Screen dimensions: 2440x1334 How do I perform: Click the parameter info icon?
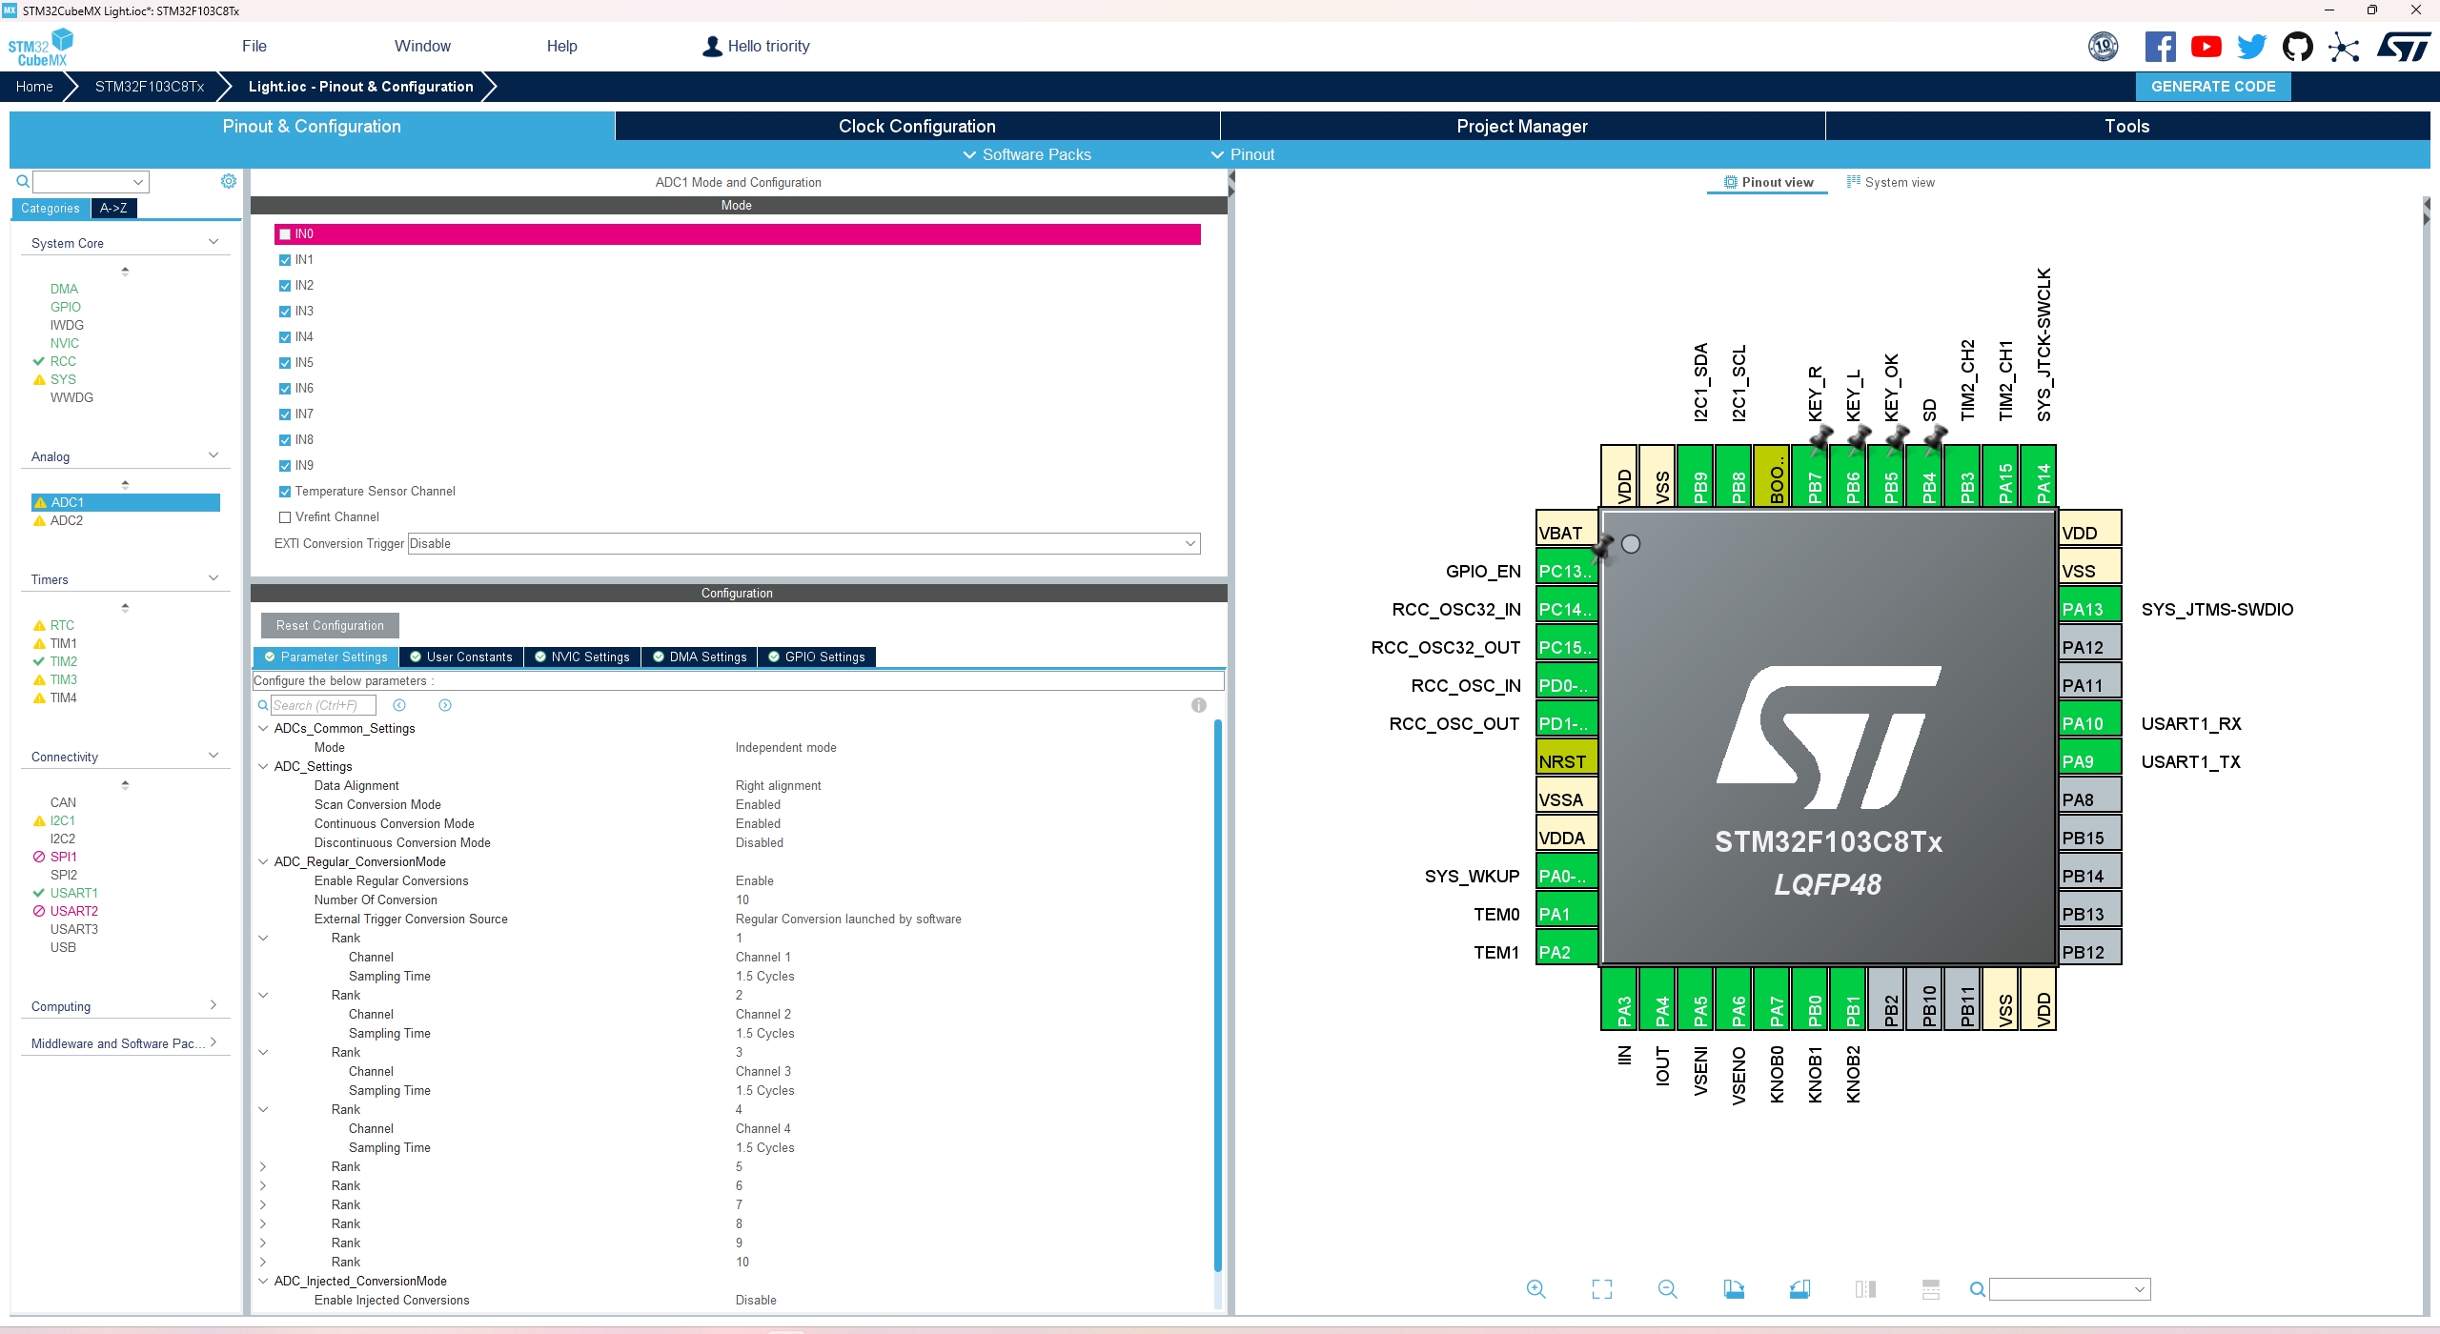pos(1199,705)
